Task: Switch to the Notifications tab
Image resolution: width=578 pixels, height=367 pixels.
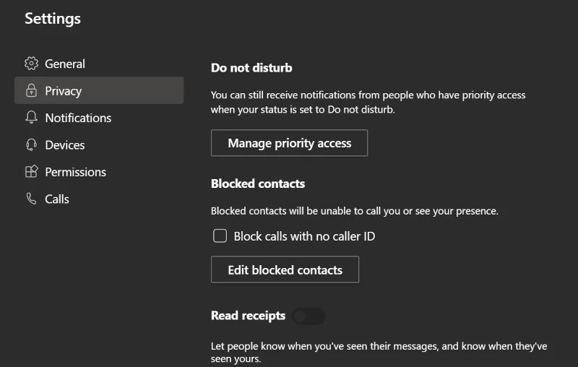Action: click(99, 118)
